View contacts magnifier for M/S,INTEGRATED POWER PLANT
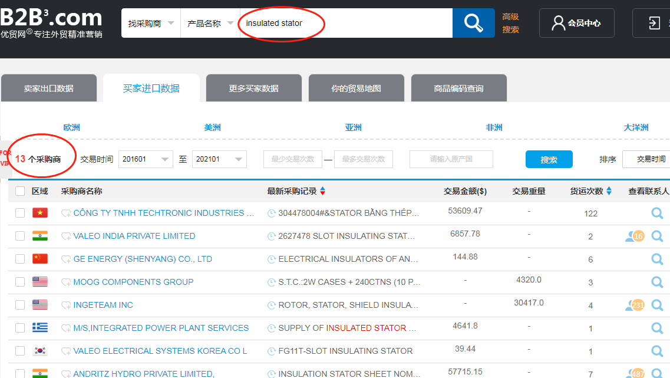The height and width of the screenshot is (378, 670). 657,328
